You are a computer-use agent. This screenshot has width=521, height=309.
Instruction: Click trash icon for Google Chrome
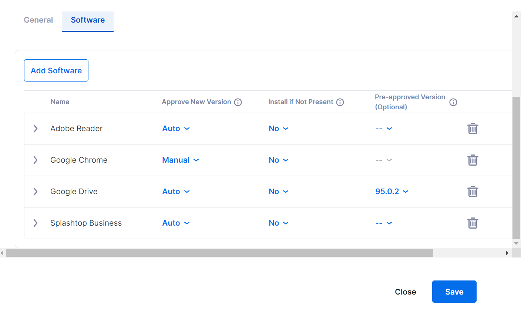click(473, 160)
